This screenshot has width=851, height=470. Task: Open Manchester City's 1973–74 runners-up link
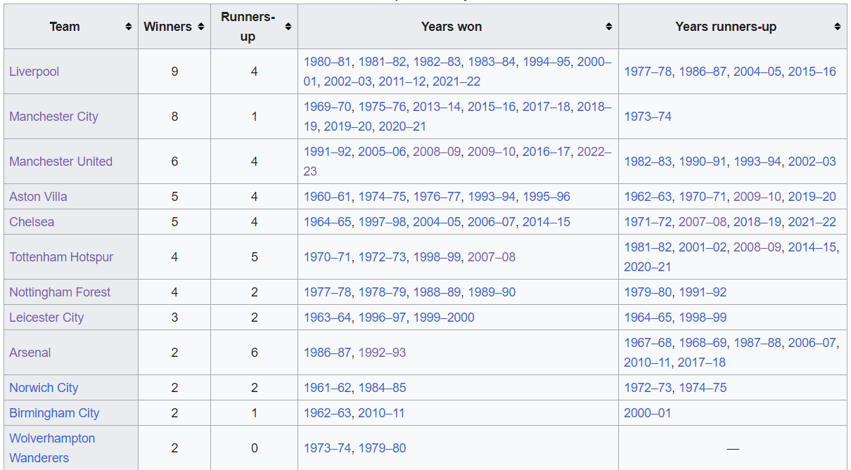coord(648,117)
